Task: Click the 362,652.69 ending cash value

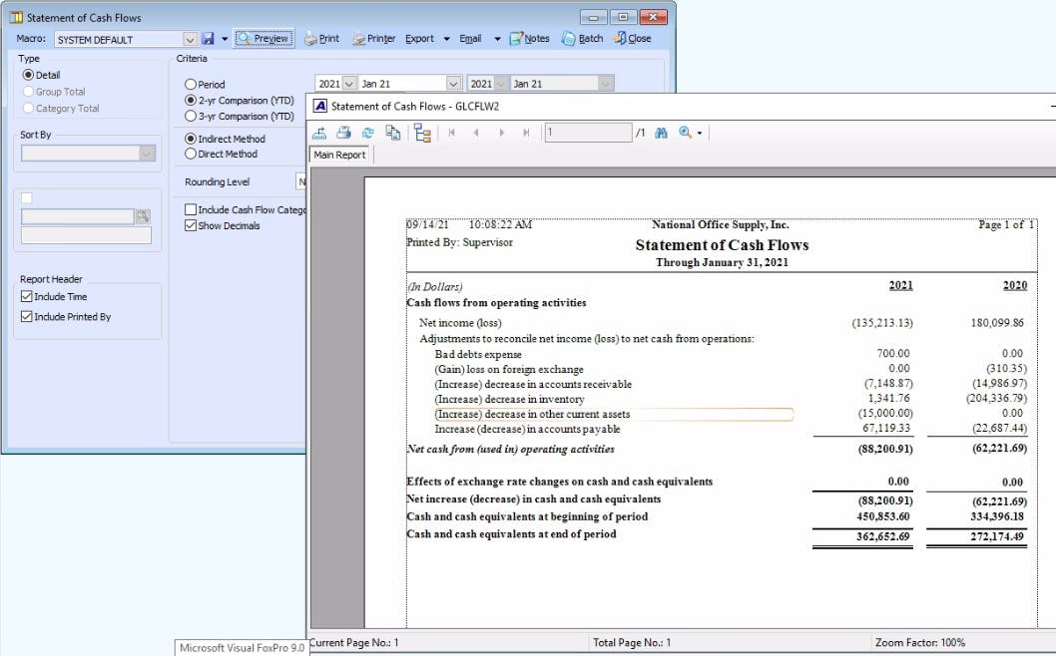Action: pos(883,537)
